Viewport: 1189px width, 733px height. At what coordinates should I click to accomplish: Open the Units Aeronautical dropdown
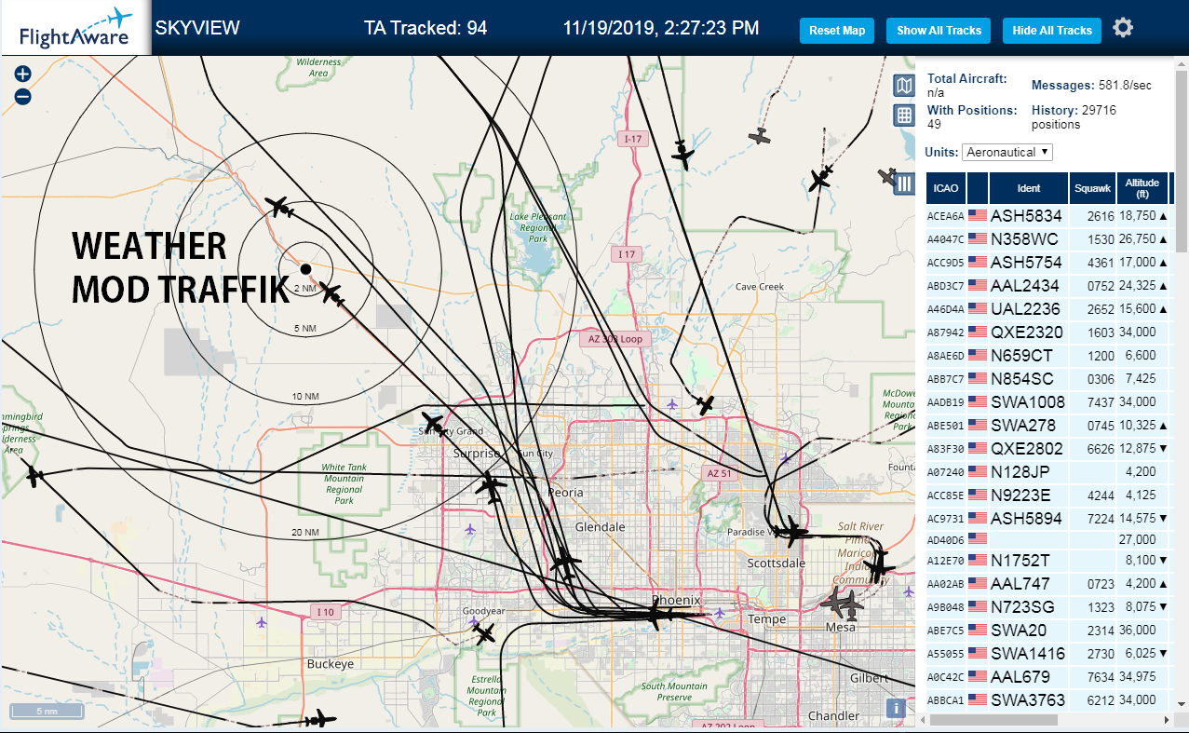point(1007,152)
